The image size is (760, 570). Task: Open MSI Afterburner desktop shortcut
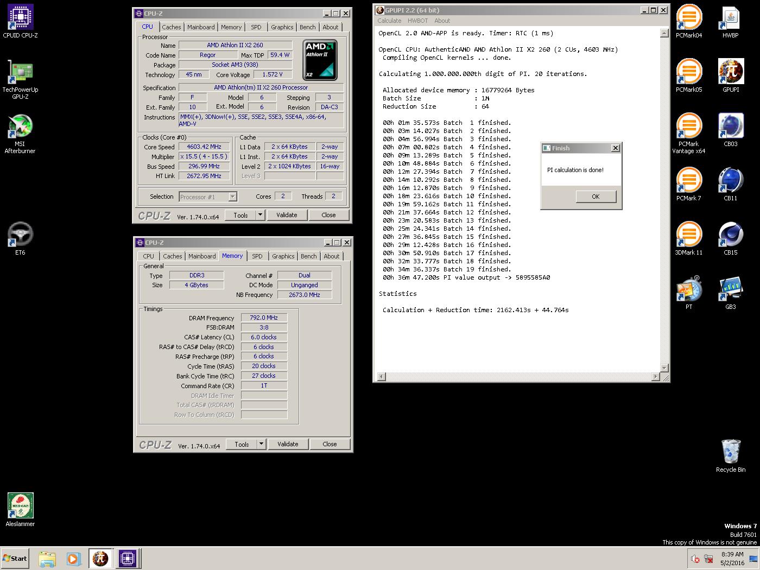pos(20,134)
